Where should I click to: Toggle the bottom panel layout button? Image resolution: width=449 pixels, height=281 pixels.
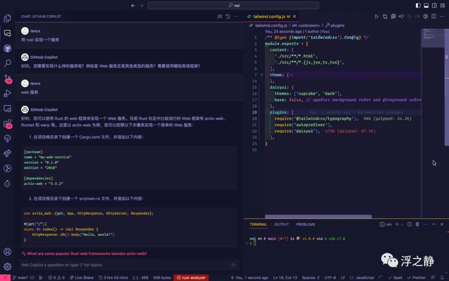point(426,5)
